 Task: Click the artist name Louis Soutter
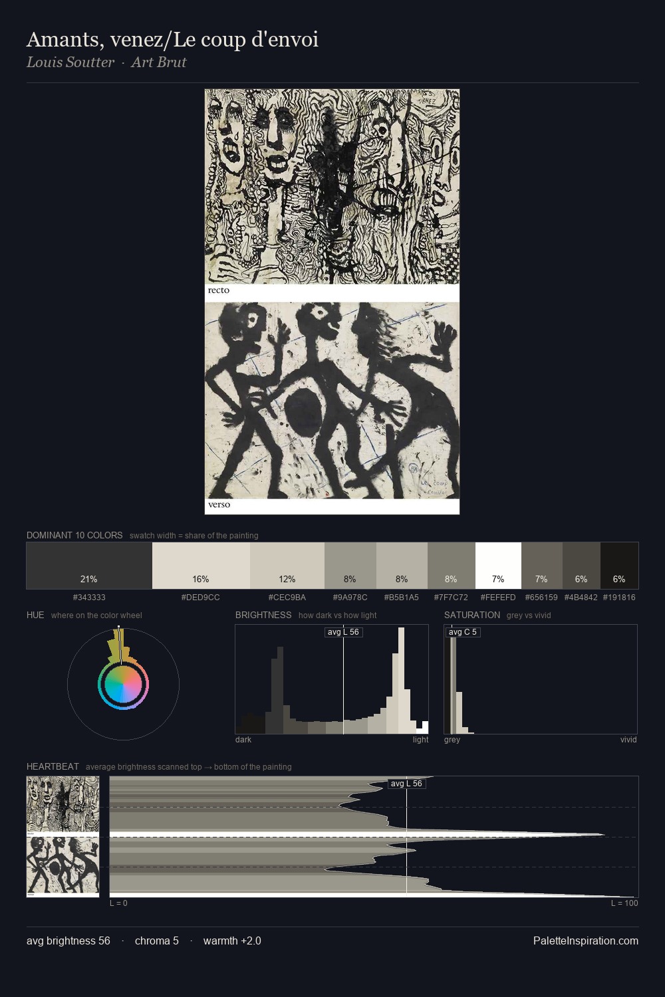70,62
